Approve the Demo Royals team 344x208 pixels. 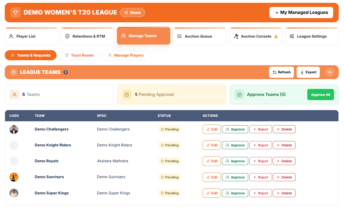pos(235,161)
